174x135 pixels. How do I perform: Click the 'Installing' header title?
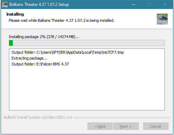tap(15, 14)
